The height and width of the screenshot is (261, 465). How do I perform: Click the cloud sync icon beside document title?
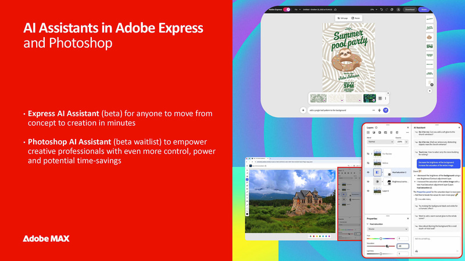(335, 9)
